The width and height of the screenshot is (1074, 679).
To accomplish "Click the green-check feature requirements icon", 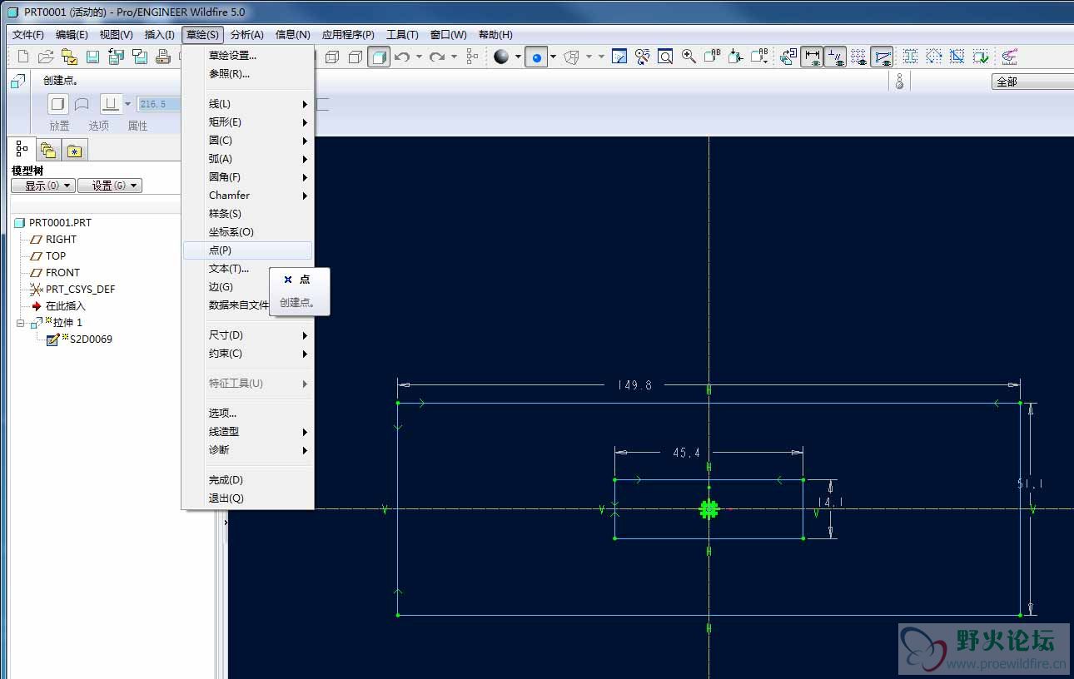I will (x=981, y=57).
